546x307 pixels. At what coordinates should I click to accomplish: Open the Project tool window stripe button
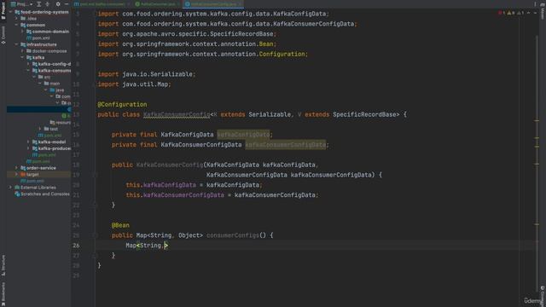[x=3, y=10]
